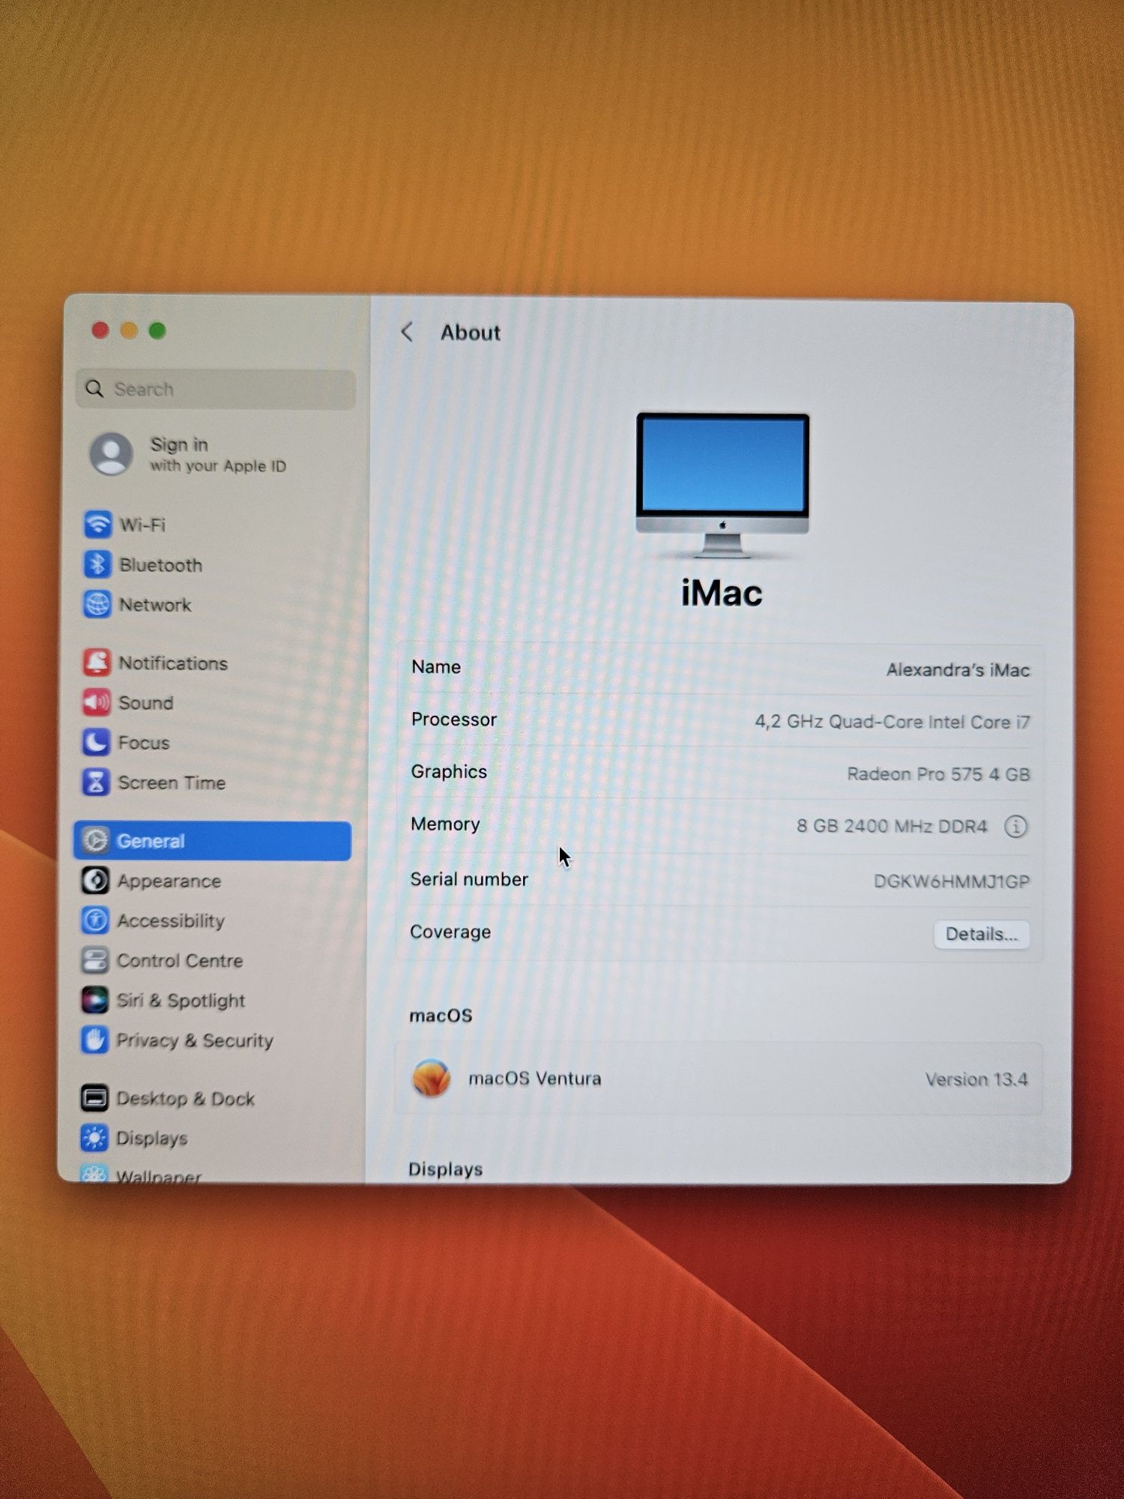The height and width of the screenshot is (1499, 1124).
Task: Open Displays settings icon
Action: (94, 1138)
